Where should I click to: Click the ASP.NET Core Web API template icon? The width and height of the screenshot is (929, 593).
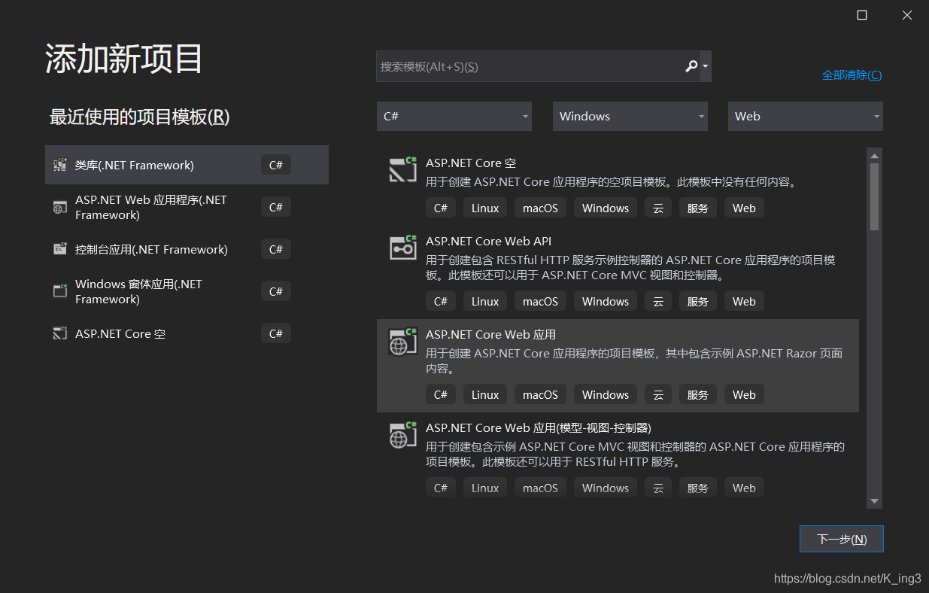coord(403,248)
